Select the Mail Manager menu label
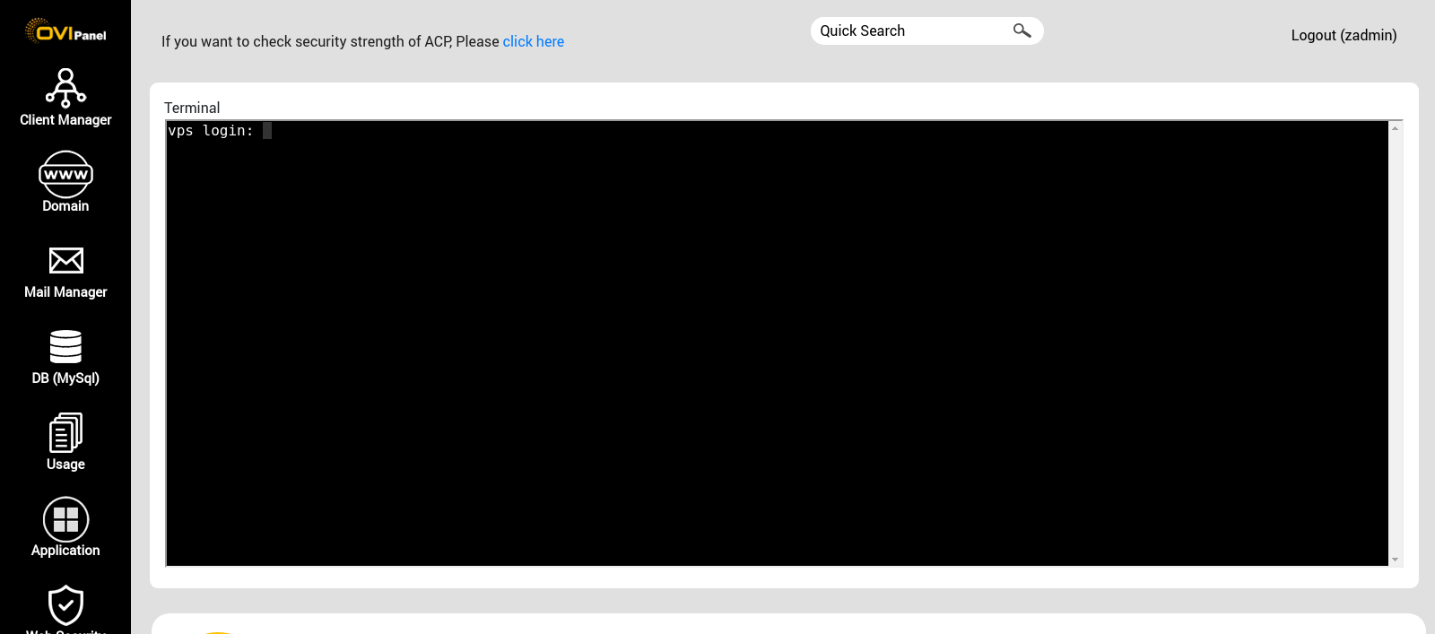Viewport: 1435px width, 634px height. click(65, 292)
